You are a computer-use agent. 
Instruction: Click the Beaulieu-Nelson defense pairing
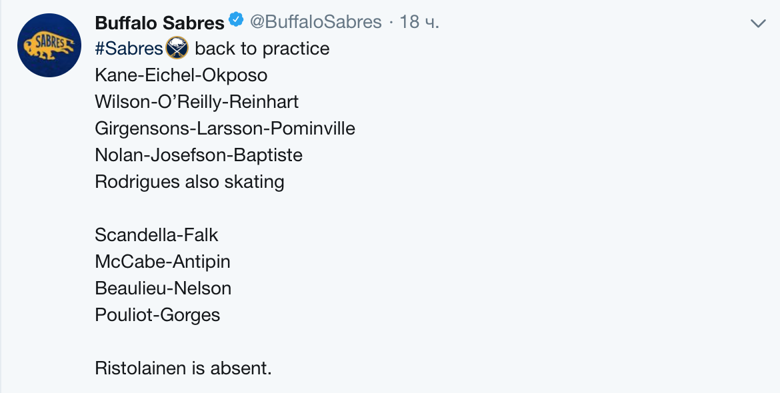coord(163,288)
